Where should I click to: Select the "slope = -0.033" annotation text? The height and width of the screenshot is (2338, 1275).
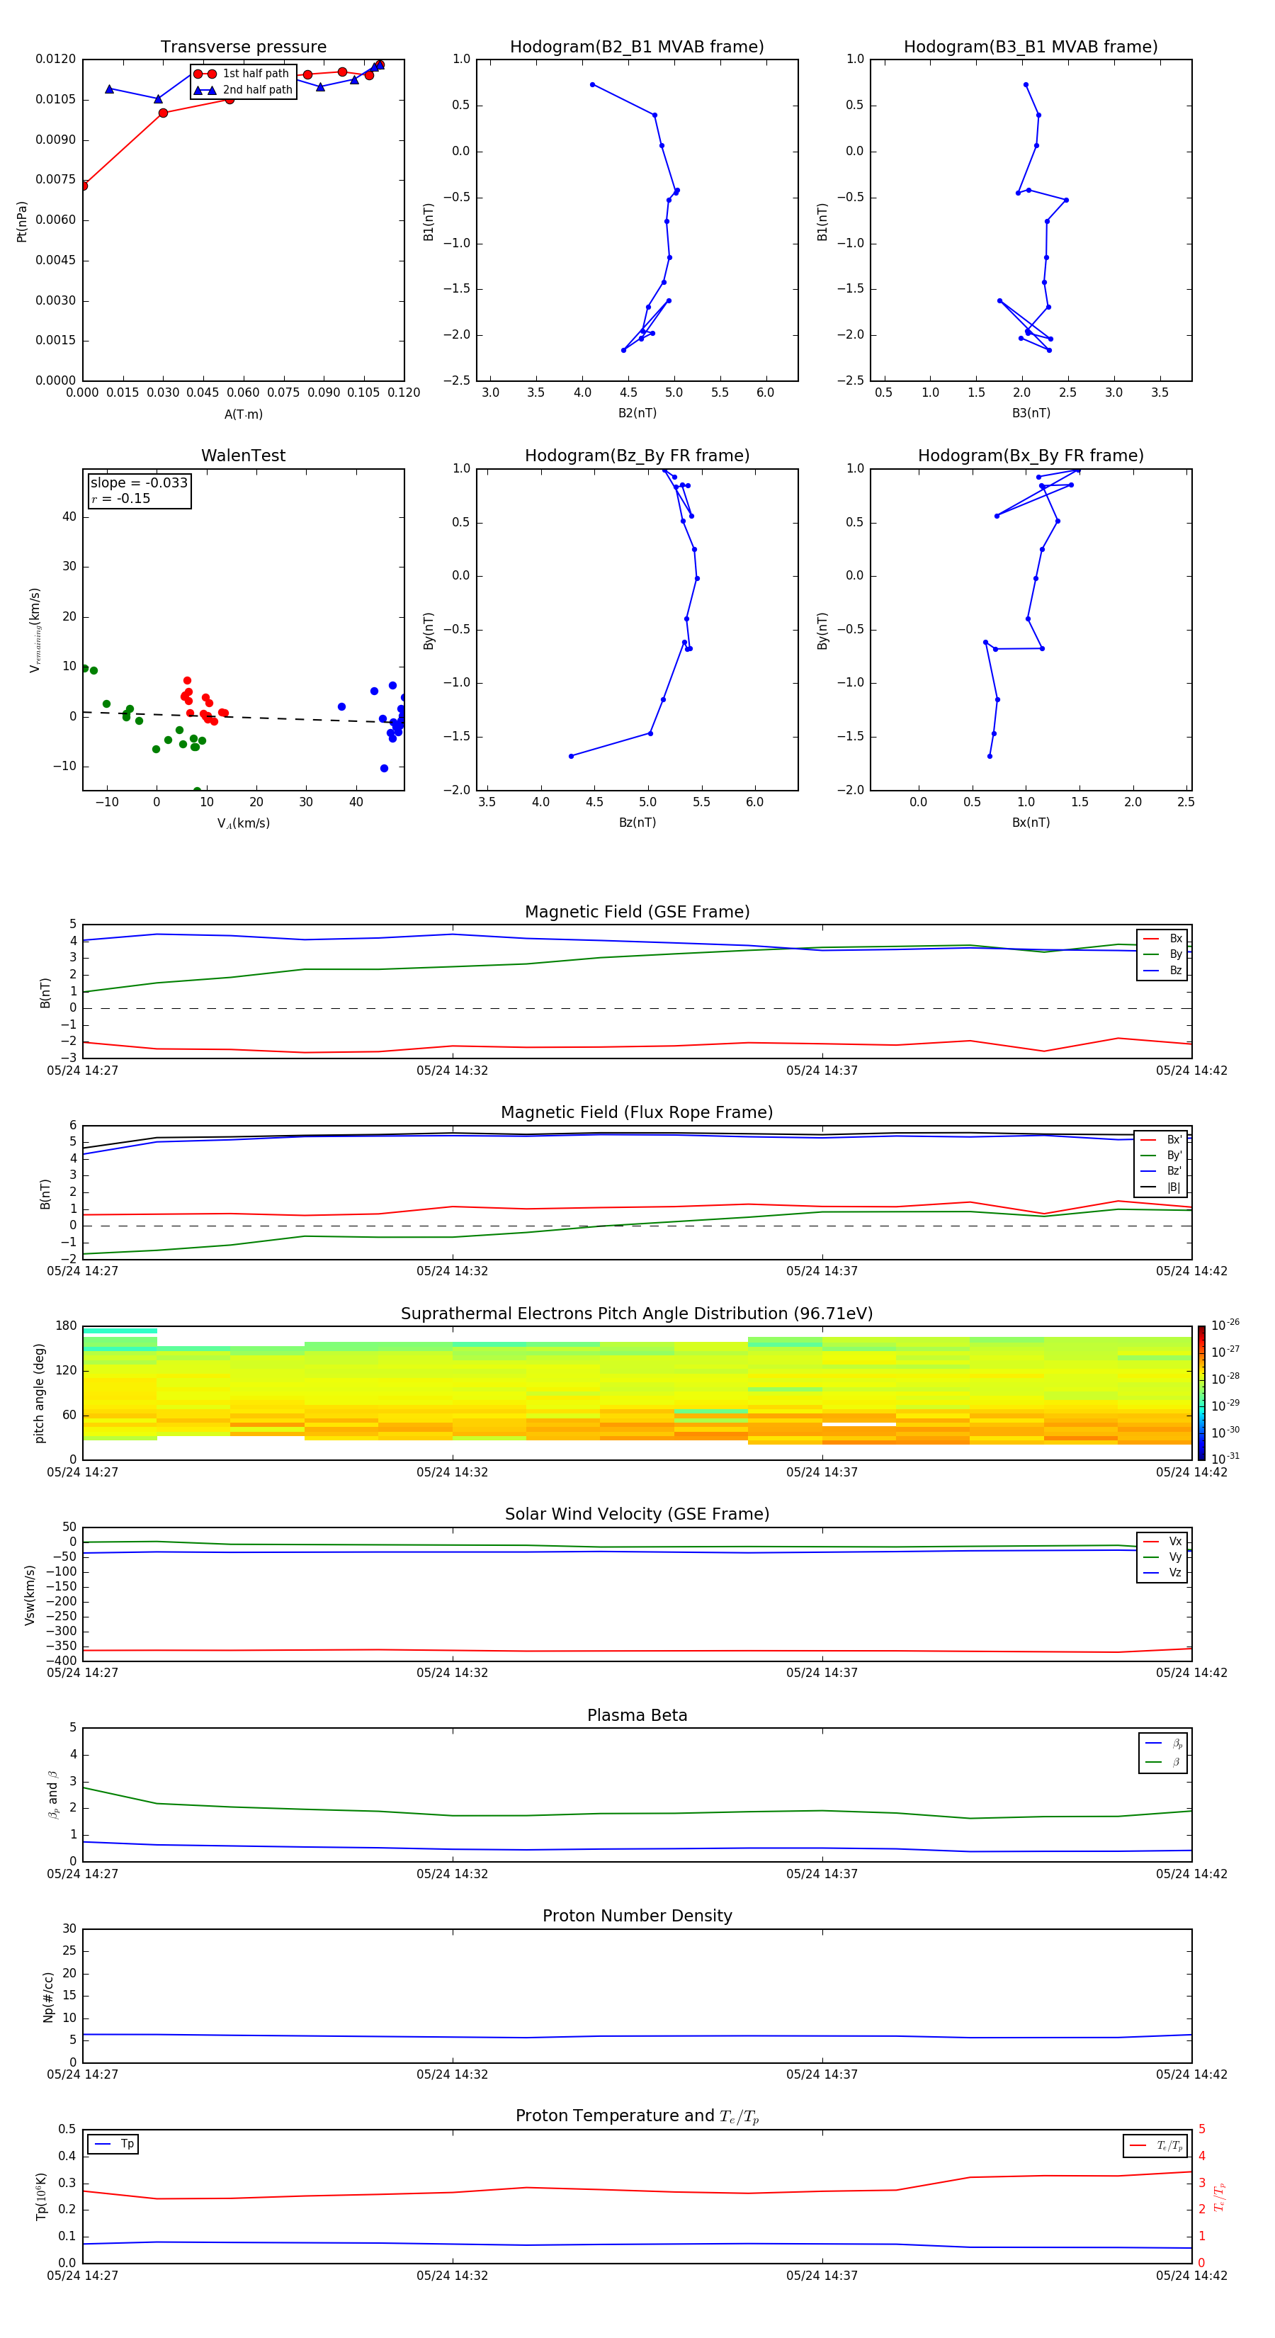pyautogui.click(x=139, y=483)
